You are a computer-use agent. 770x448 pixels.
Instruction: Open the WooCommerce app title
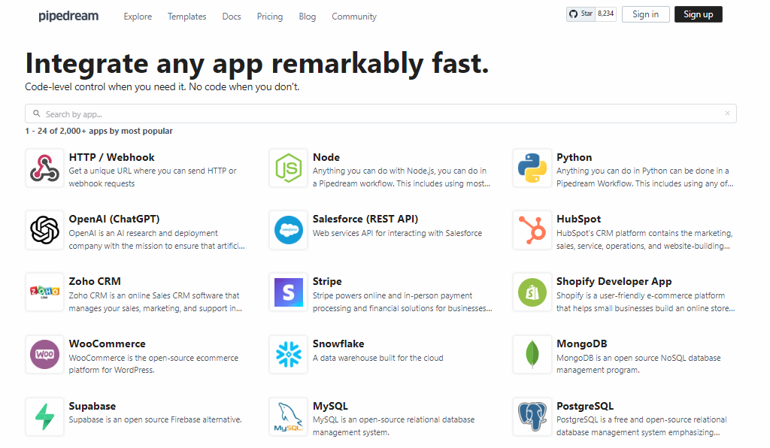pyautogui.click(x=107, y=344)
